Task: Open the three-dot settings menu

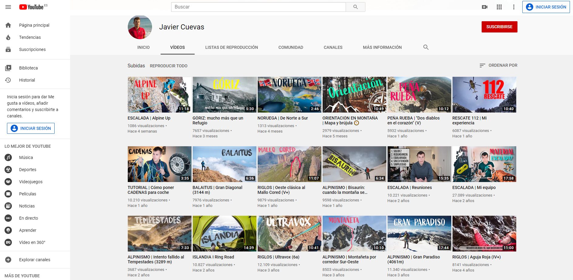Action: pyautogui.click(x=514, y=7)
